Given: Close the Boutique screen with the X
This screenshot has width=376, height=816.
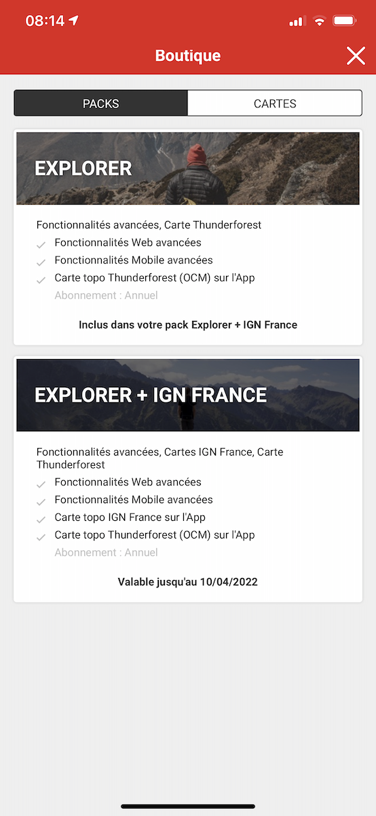Looking at the screenshot, I should click(356, 56).
